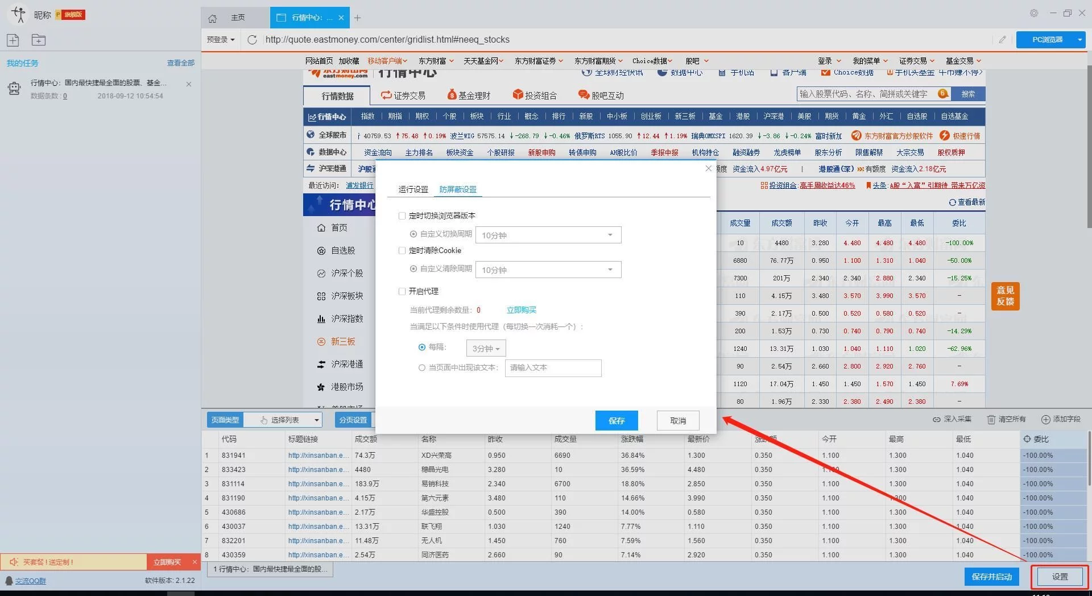Click the pencil edit icon in address bar
Image resolution: width=1092 pixels, height=596 pixels.
point(1002,39)
